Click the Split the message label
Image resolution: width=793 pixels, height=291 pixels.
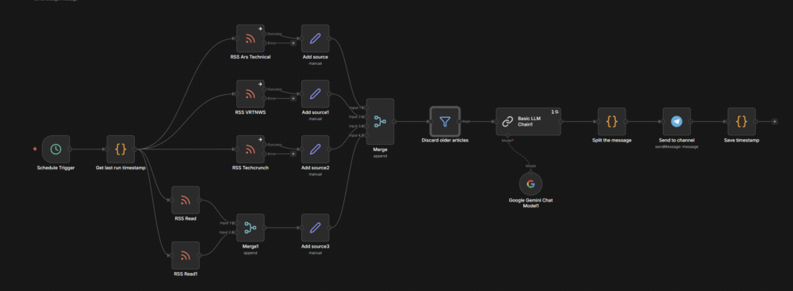click(x=612, y=140)
